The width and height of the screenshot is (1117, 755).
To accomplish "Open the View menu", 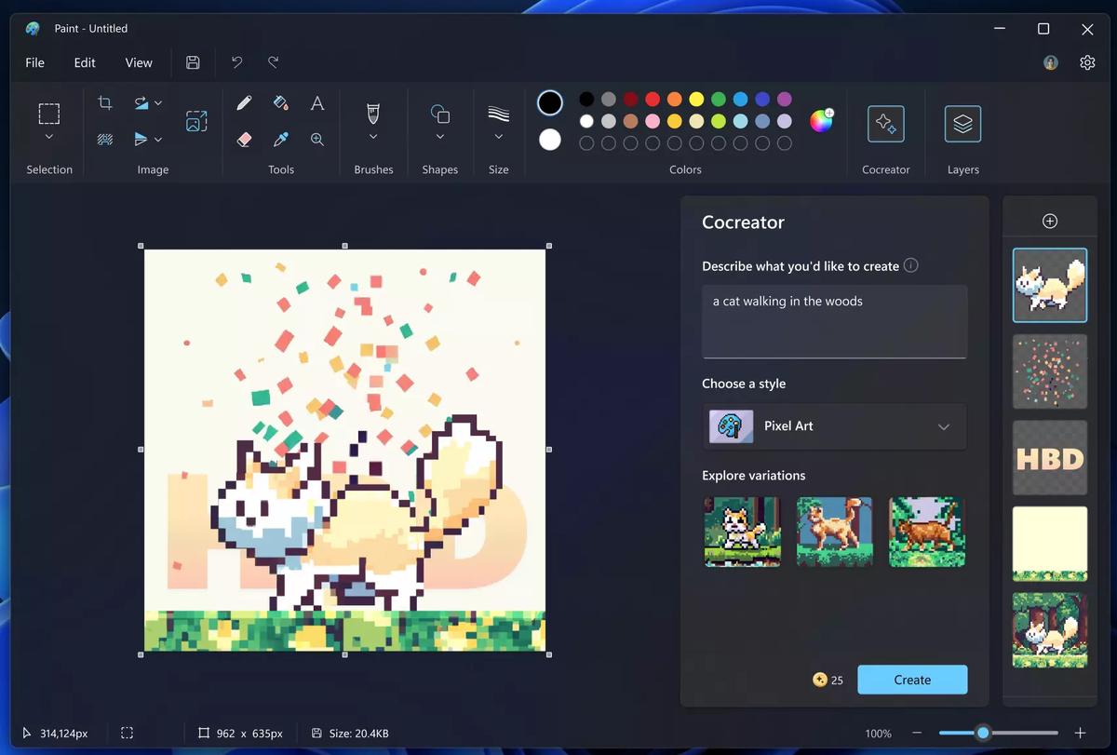I will (139, 62).
